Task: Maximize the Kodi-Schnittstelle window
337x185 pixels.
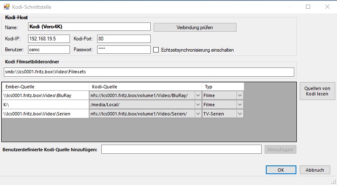Action: (x=308, y=7)
